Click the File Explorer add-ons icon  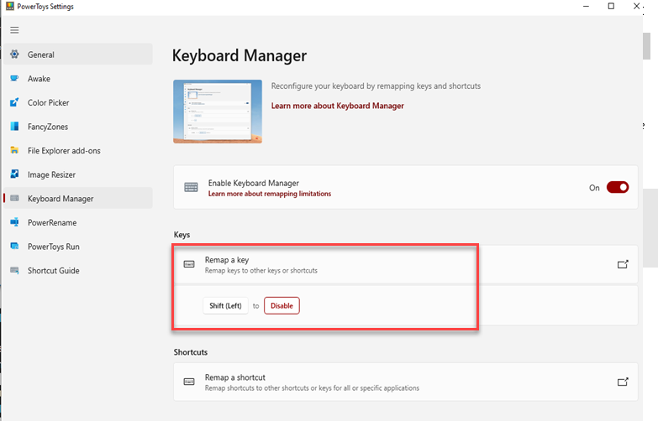14,151
